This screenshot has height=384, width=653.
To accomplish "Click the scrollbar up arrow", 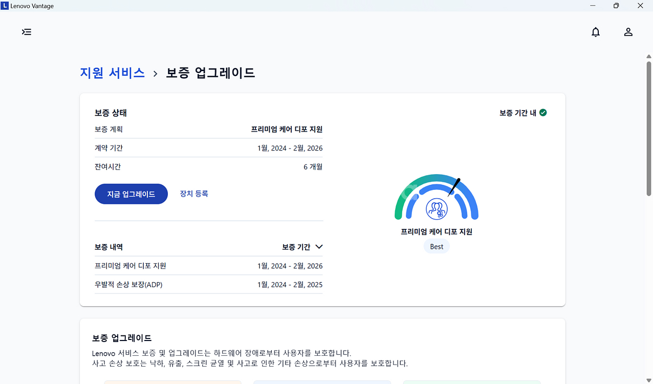I will coord(649,56).
